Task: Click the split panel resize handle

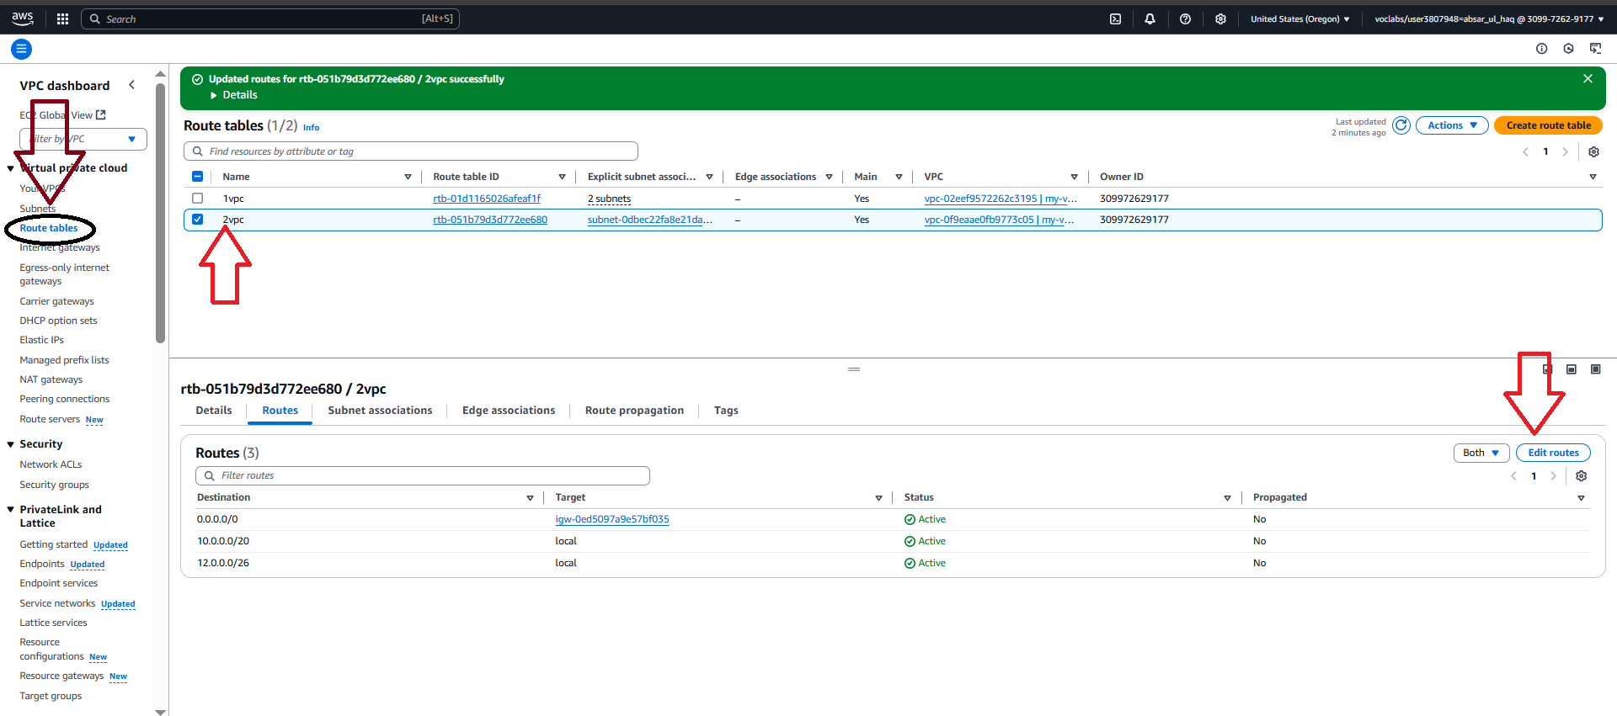Action: pos(854,369)
